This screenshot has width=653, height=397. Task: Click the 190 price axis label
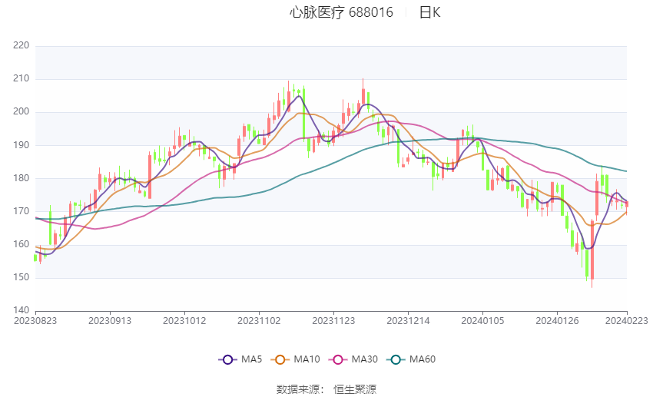point(22,145)
